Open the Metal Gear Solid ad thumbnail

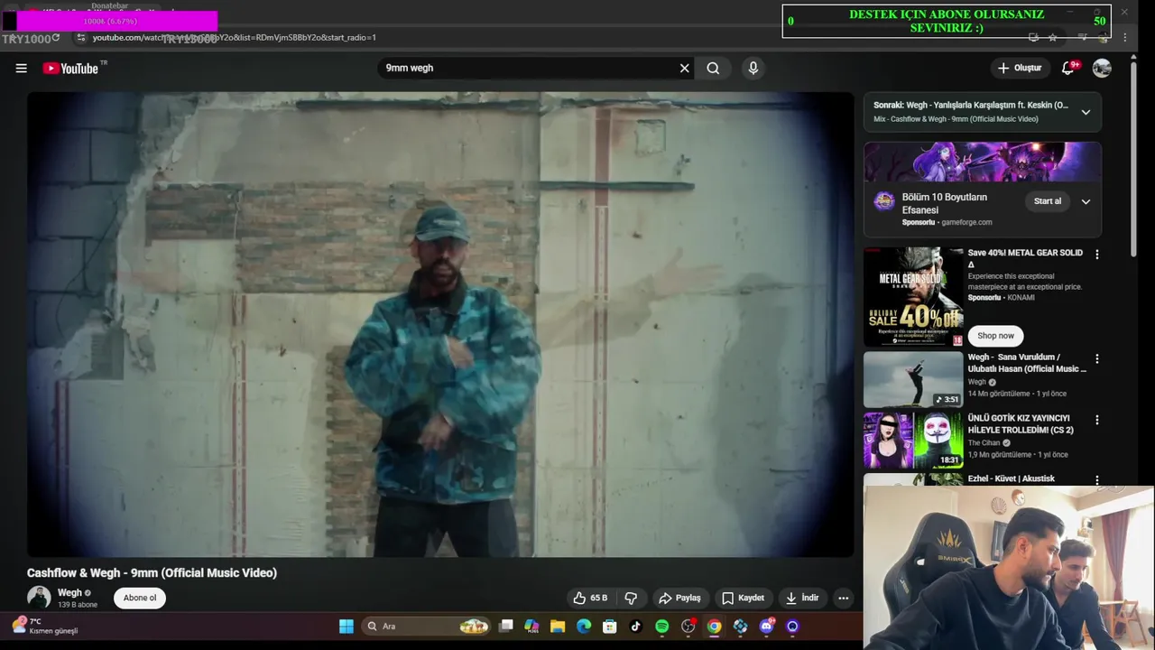pyautogui.click(x=913, y=297)
